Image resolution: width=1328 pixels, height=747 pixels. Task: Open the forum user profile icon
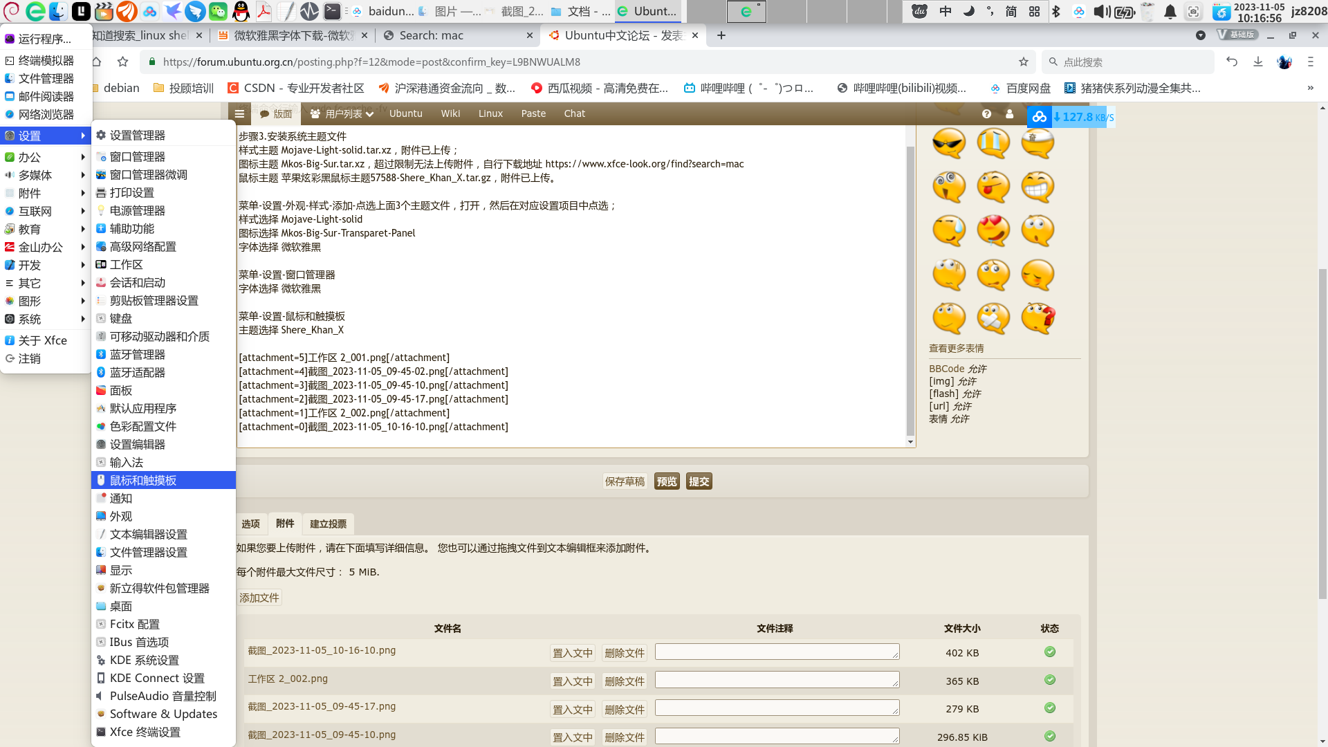1009,113
